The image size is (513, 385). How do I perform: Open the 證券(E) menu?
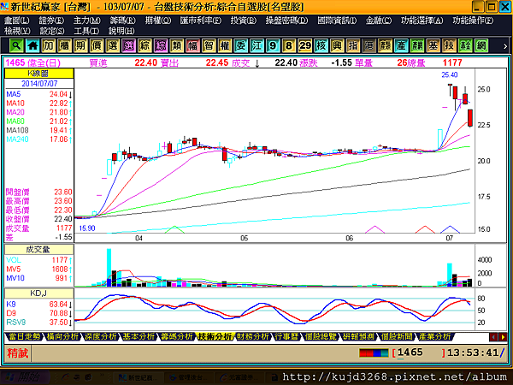(51, 21)
